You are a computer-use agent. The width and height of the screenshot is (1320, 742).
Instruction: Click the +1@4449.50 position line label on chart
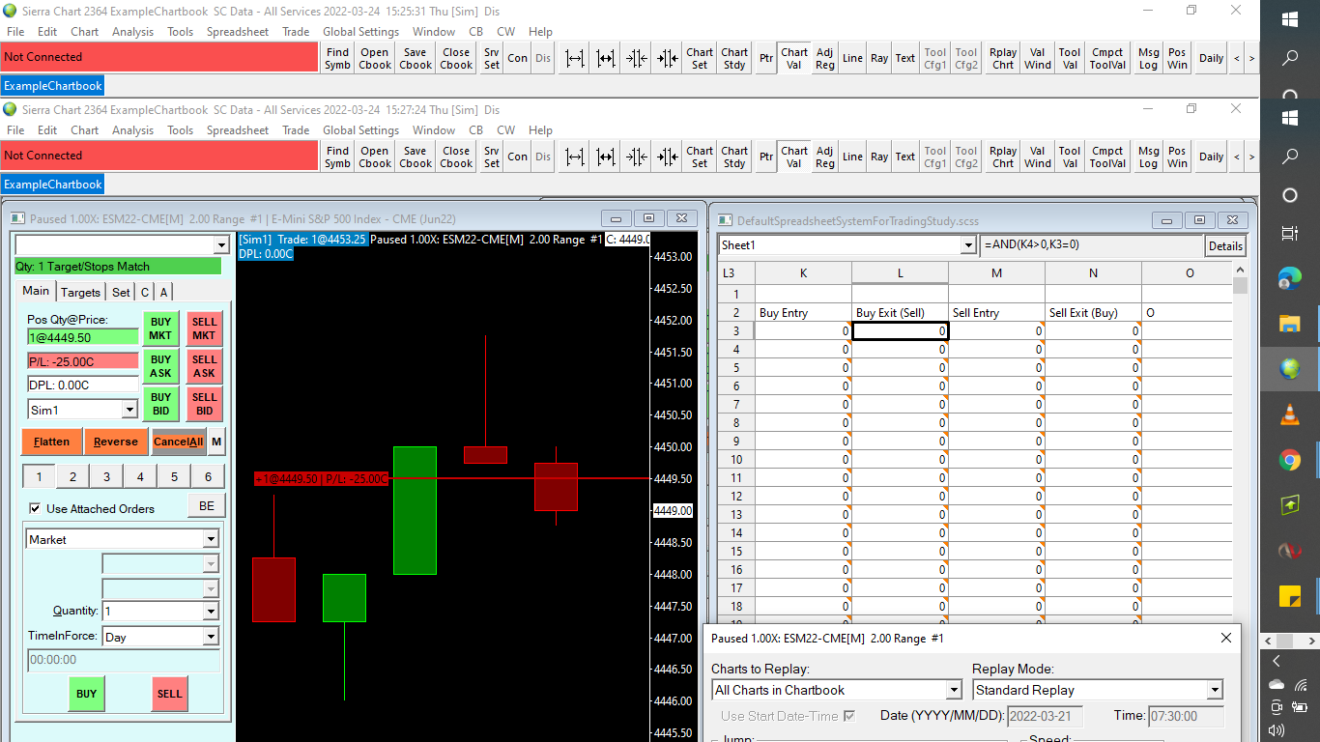pos(321,478)
